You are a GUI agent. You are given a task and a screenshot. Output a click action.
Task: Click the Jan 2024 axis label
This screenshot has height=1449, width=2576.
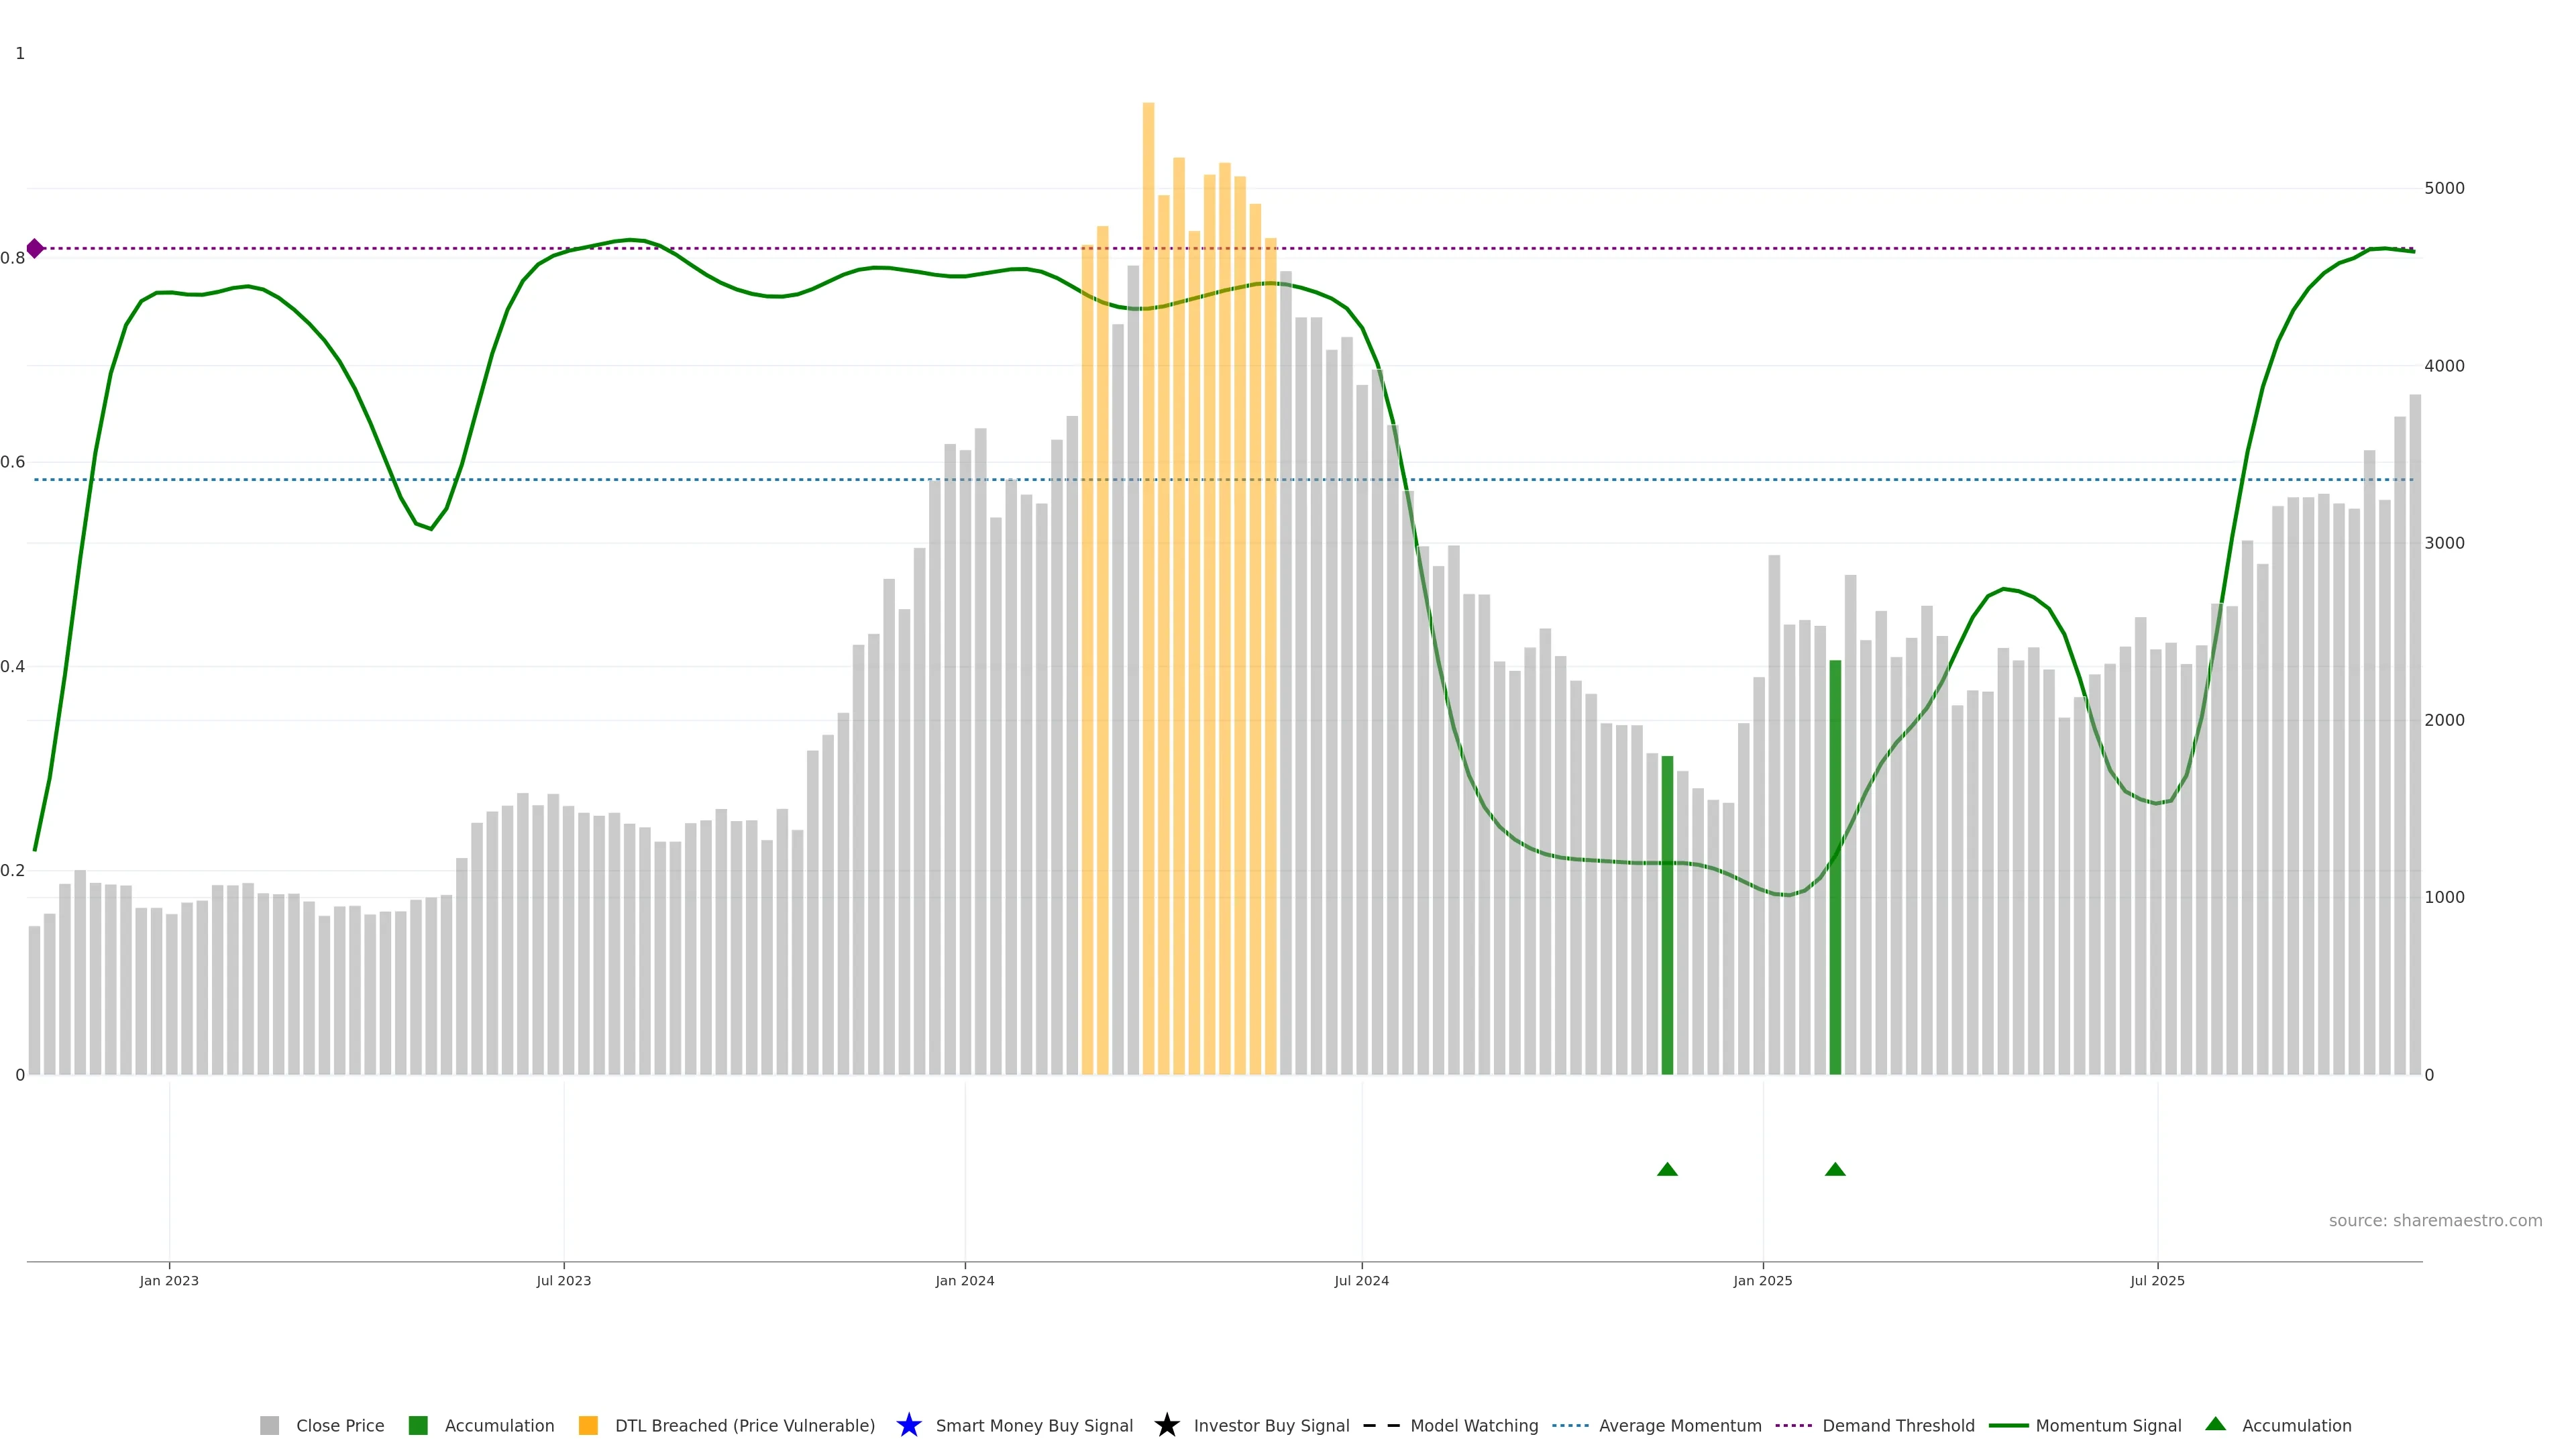(x=964, y=1280)
